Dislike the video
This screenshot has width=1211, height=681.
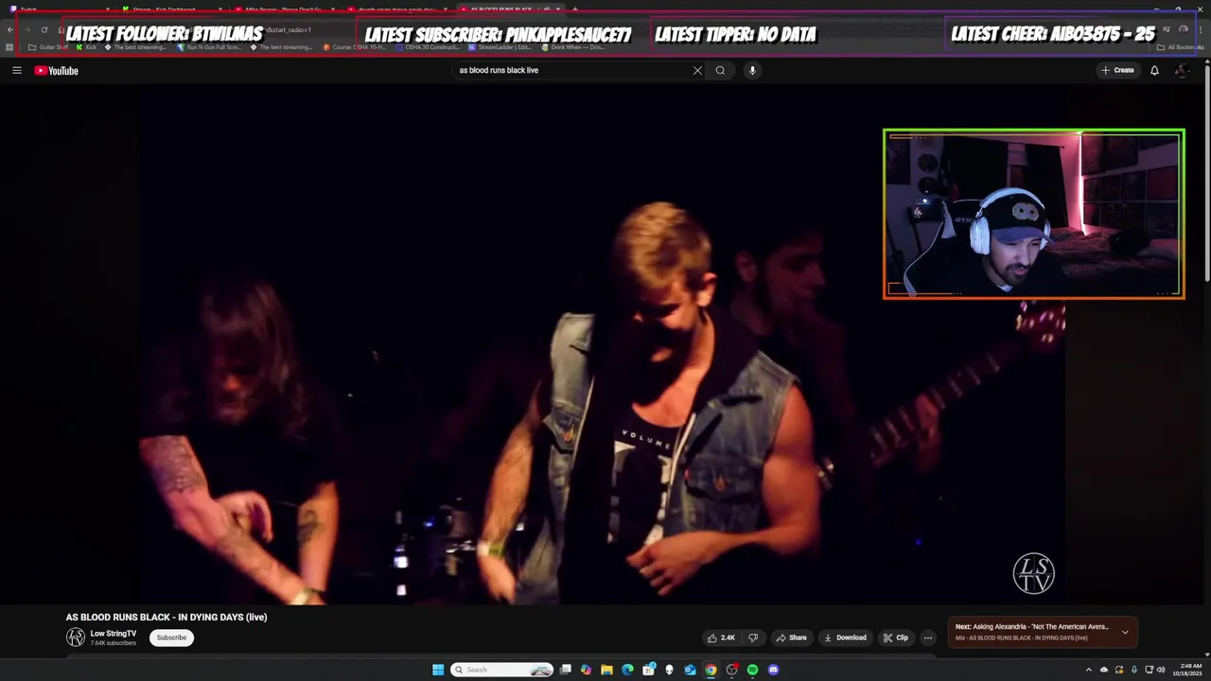click(753, 637)
